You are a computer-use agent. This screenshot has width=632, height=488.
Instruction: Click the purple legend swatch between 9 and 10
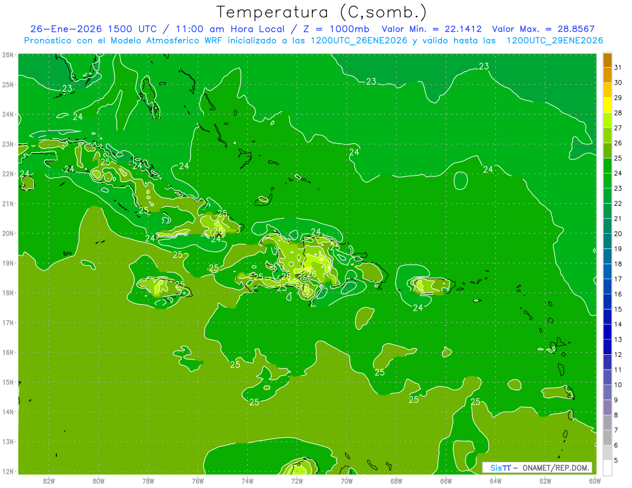(607, 392)
